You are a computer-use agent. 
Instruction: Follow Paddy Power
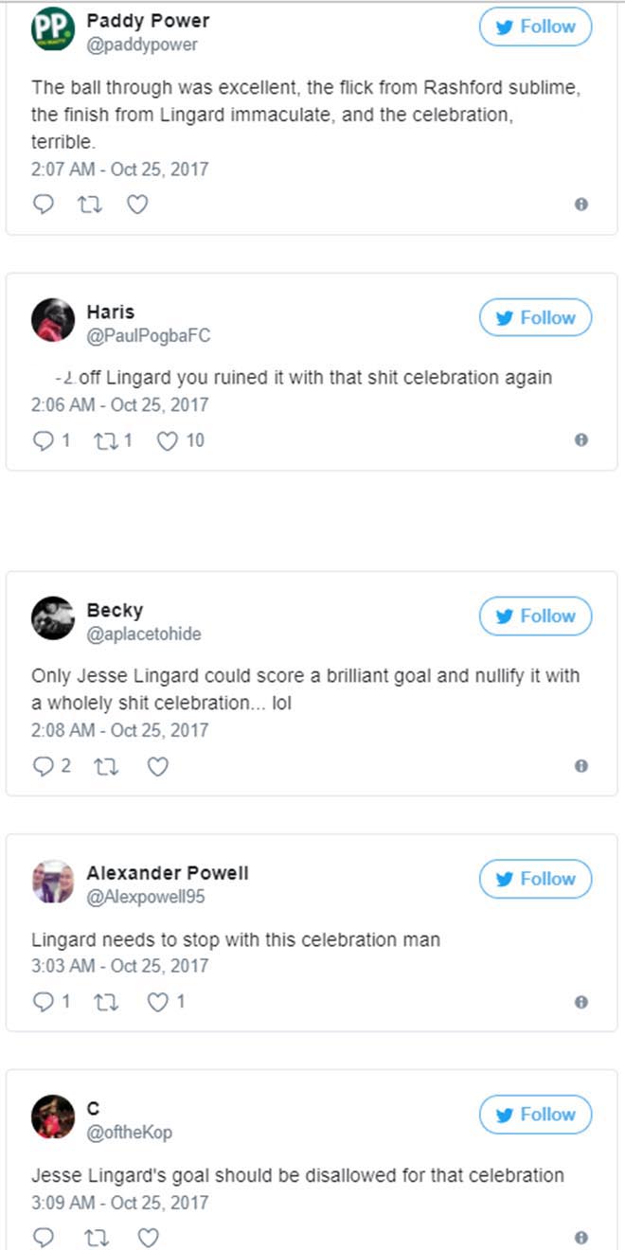pyautogui.click(x=535, y=27)
